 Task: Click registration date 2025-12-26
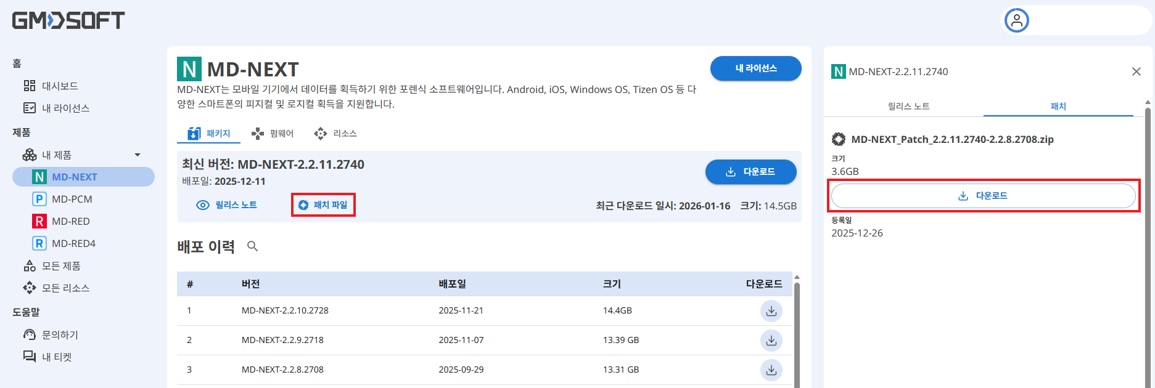coord(857,233)
